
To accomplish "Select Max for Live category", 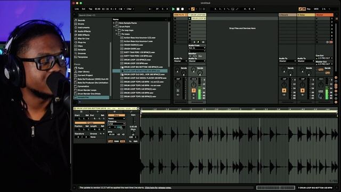I will click(x=84, y=38).
